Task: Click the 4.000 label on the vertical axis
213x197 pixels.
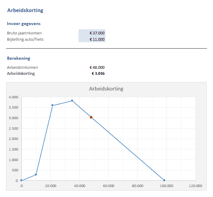Action: 14,97
